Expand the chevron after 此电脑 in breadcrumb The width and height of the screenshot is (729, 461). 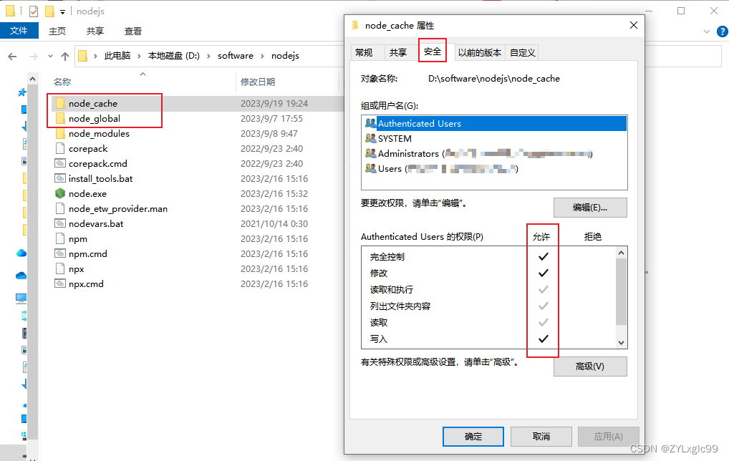click(x=139, y=56)
